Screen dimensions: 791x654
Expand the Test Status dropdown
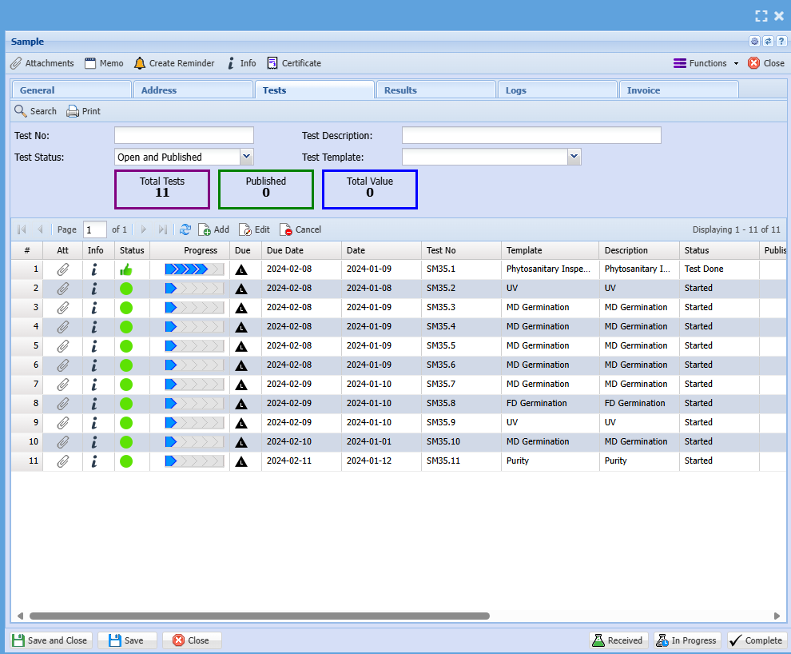pos(247,157)
